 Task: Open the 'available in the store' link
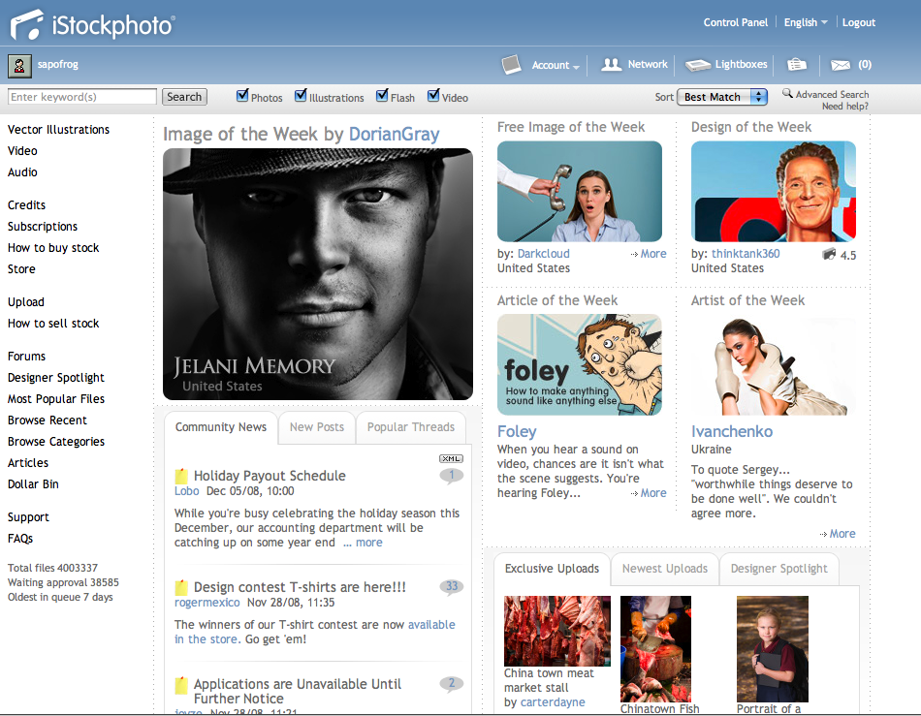(315, 632)
